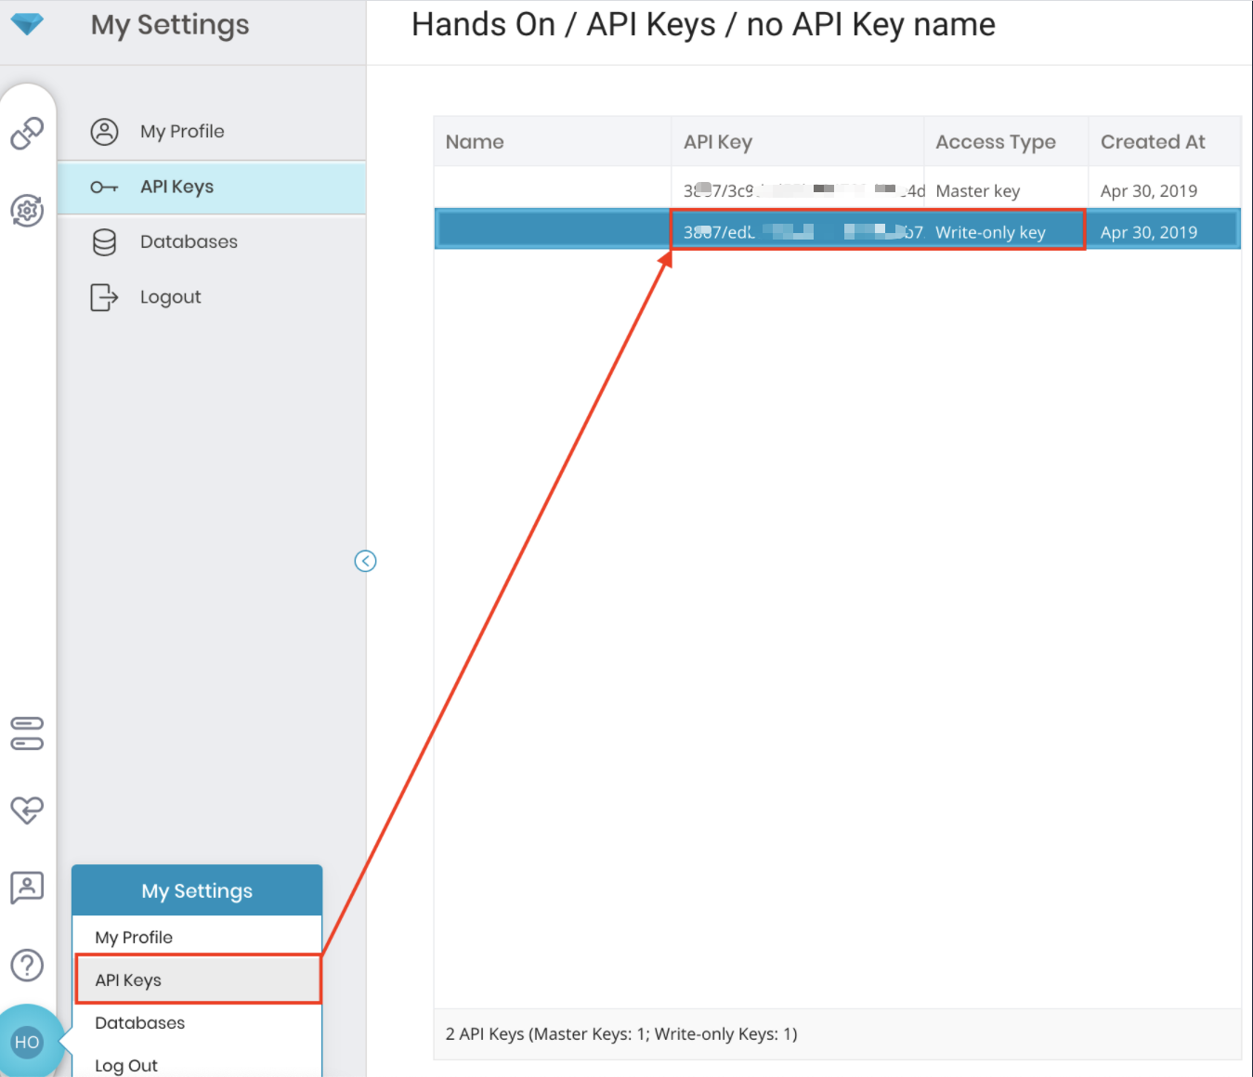Select the Master key table row
1253x1077 pixels.
[836, 190]
